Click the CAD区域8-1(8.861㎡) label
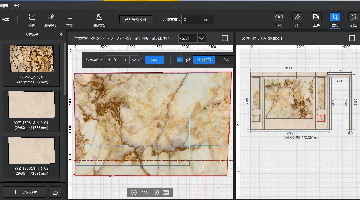Screen dimensions: 360x200 tap(301, 137)
